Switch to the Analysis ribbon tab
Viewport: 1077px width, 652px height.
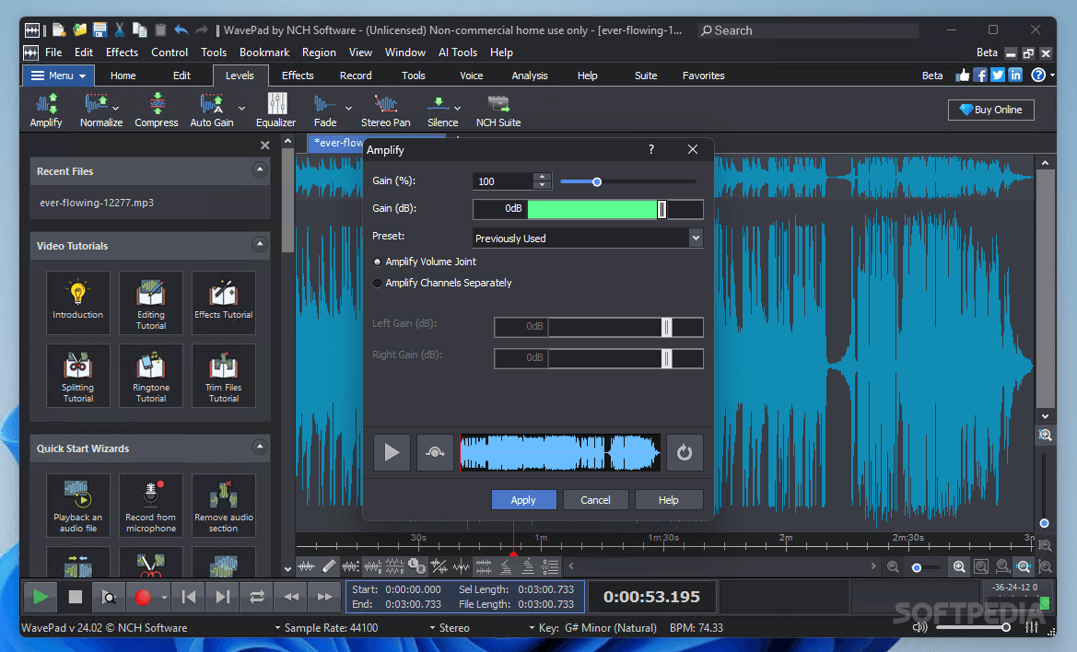coord(530,76)
